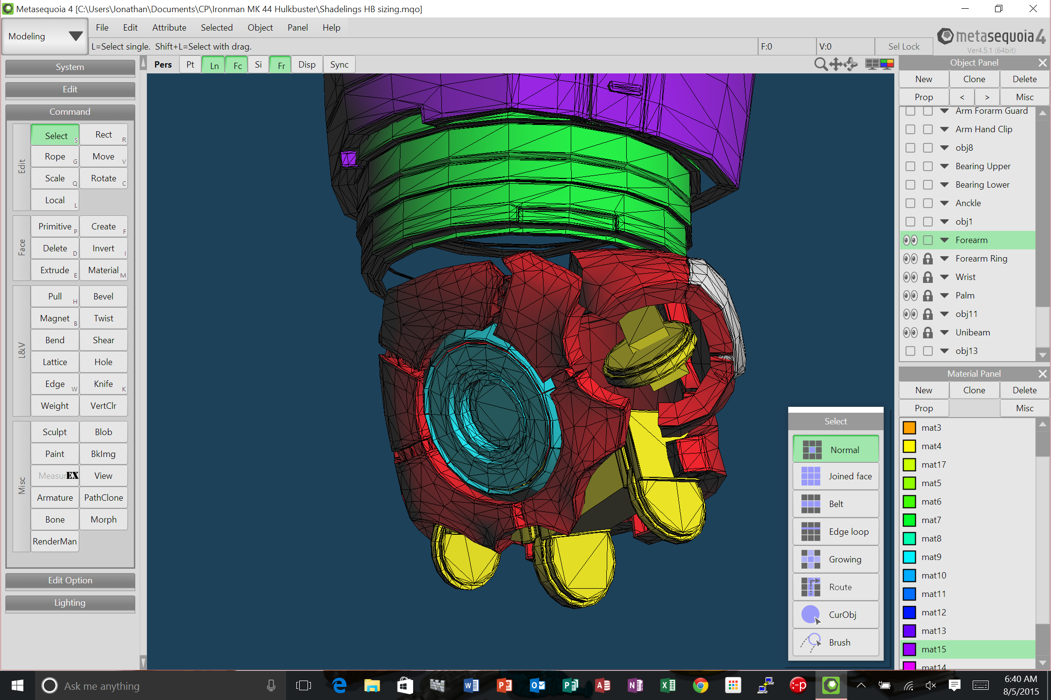Toggle visibility eyes of Forearm object

(910, 240)
